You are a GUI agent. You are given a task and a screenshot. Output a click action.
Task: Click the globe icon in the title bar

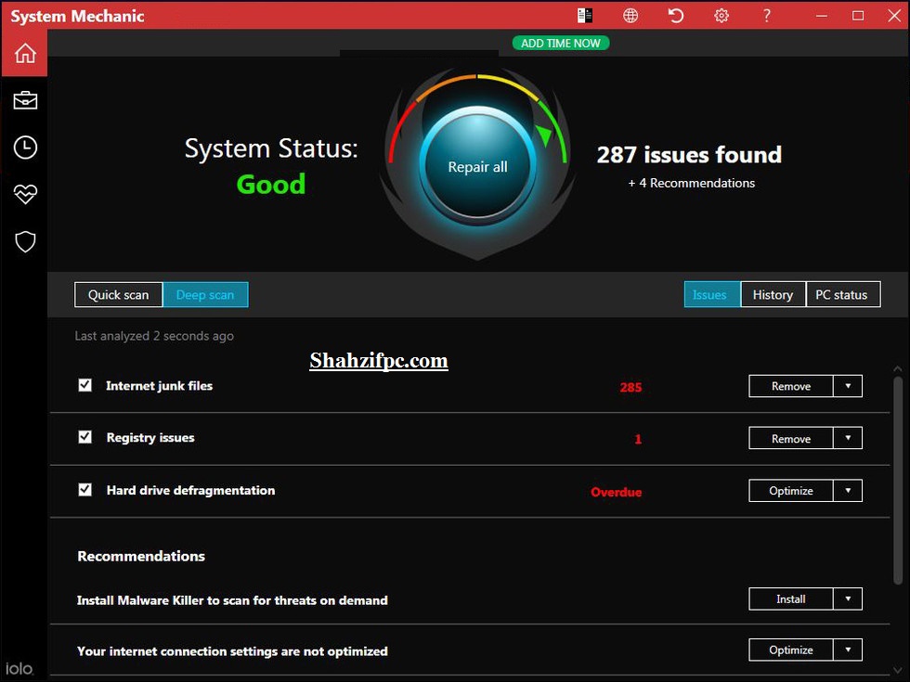pos(630,15)
